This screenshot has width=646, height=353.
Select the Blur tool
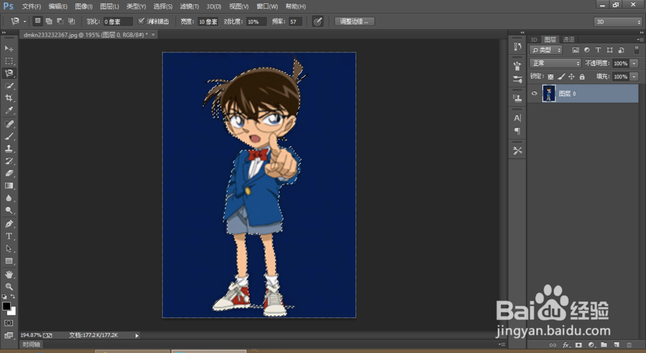pyautogui.click(x=8, y=198)
